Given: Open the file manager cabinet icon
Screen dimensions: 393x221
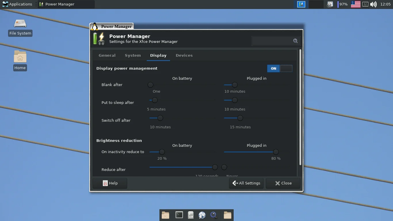Looking at the screenshot, I should coord(190,215).
